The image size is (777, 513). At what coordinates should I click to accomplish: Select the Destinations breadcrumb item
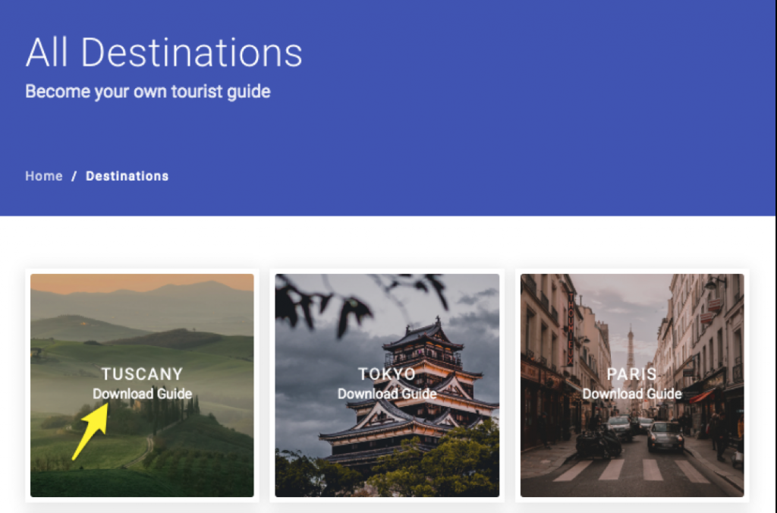click(x=127, y=176)
